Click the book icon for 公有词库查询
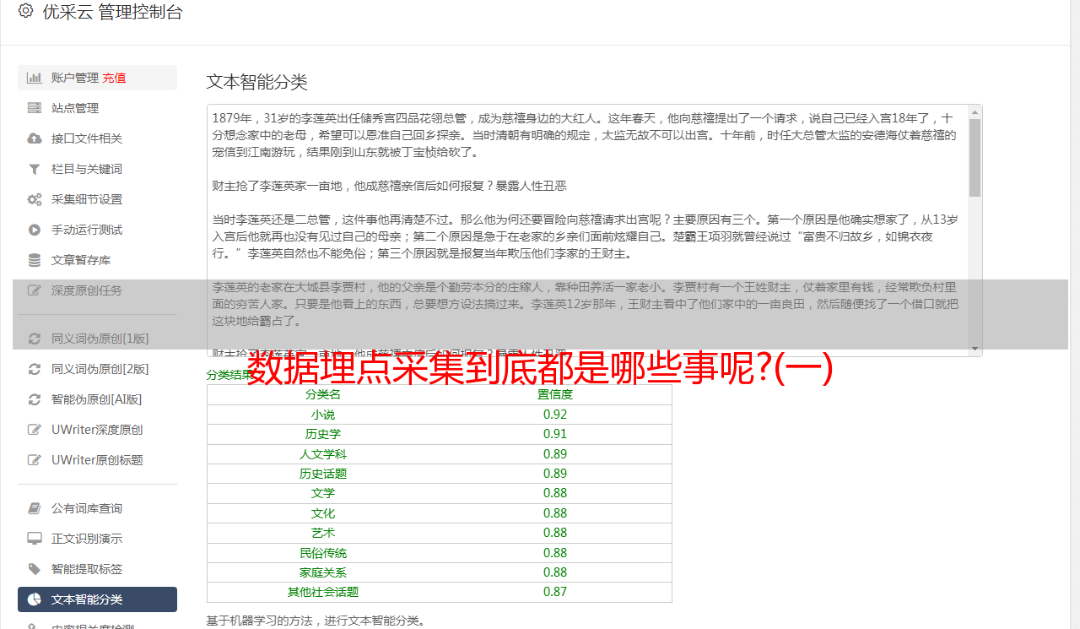This screenshot has width=1080, height=629. point(35,508)
